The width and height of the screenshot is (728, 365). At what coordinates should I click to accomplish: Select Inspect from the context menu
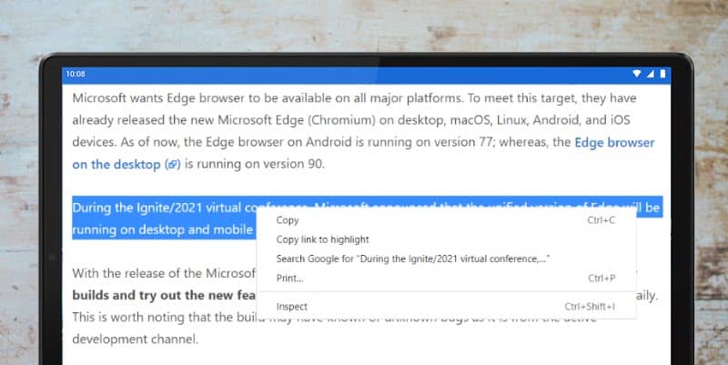click(291, 307)
